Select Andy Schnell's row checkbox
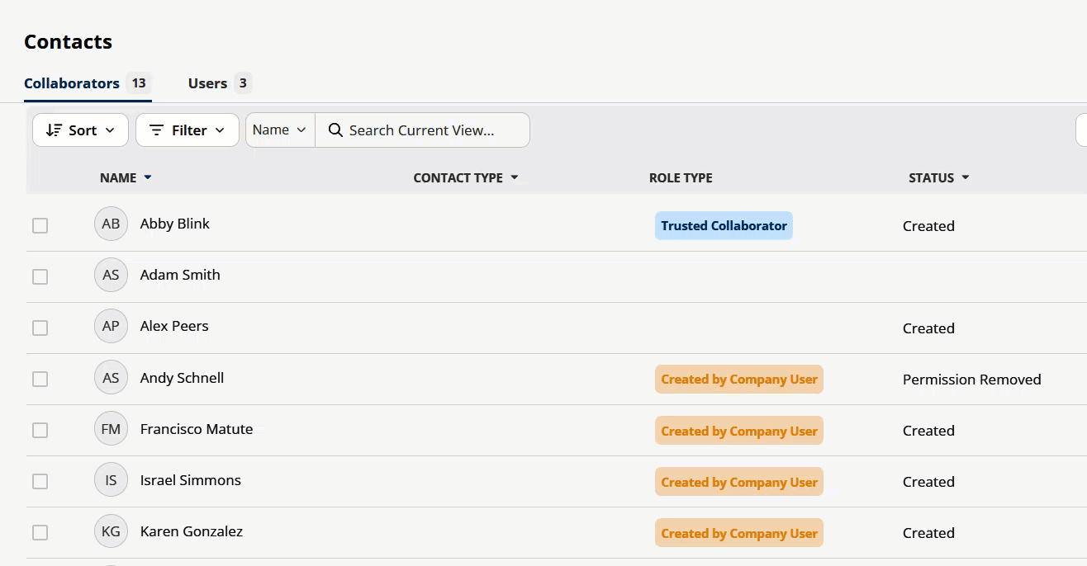The height and width of the screenshot is (566, 1087). 40,379
